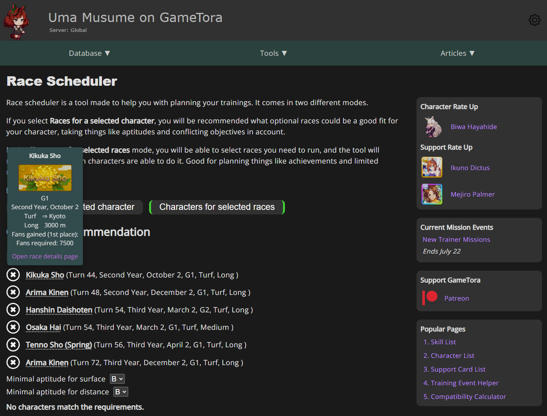Open the settings gear icon
The image size is (547, 416).
pos(534,20)
